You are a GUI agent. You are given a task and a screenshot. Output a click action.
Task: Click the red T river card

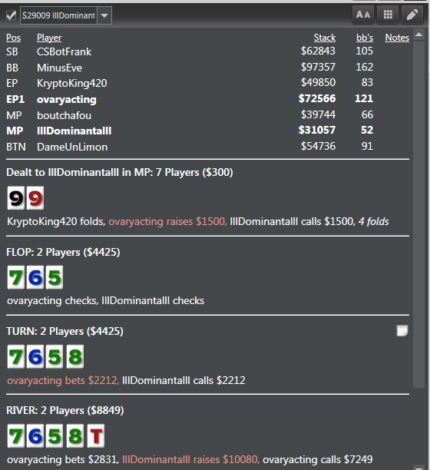click(x=96, y=435)
